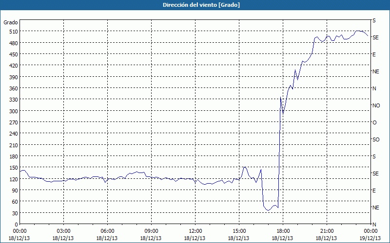Screen dimensions: 390x243
Task: Select the "E" compass label beside 90 gridline
Action: [x=374, y=191]
